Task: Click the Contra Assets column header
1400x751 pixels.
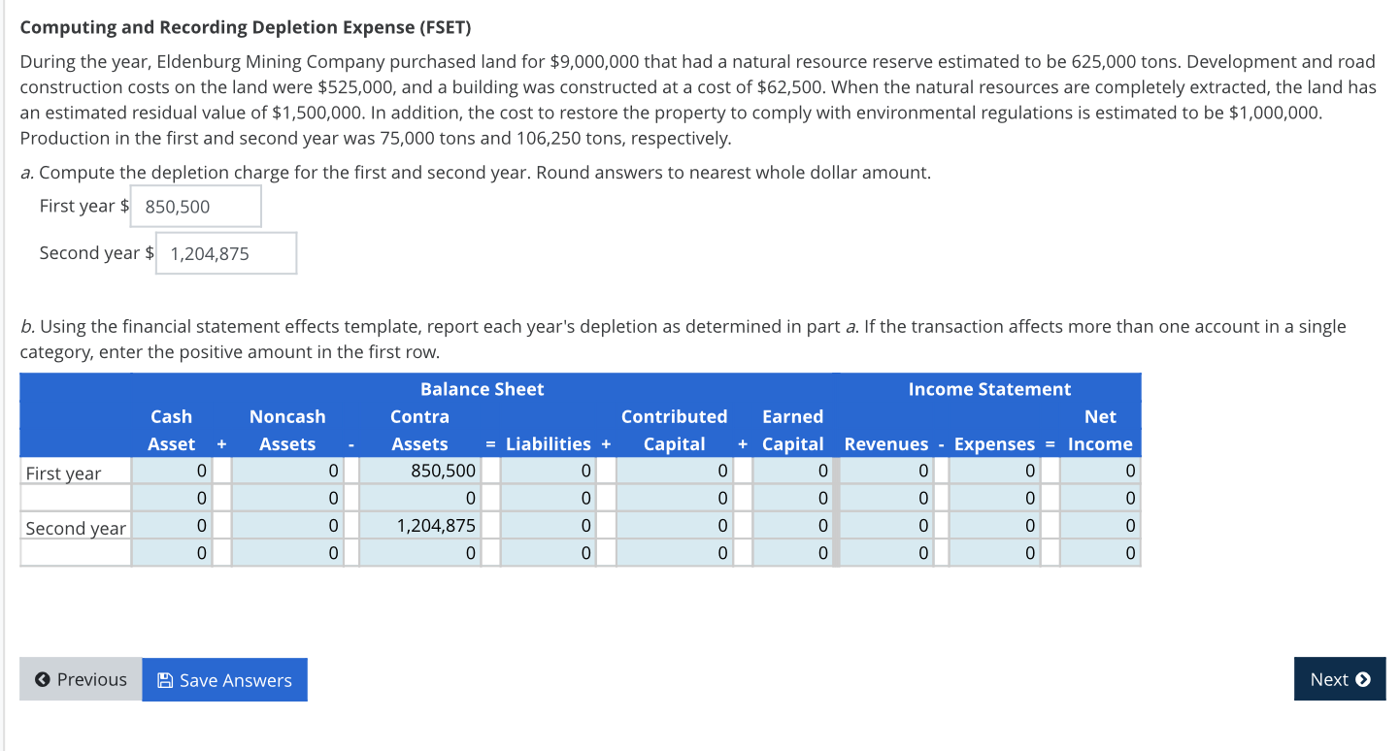Action: point(419,430)
